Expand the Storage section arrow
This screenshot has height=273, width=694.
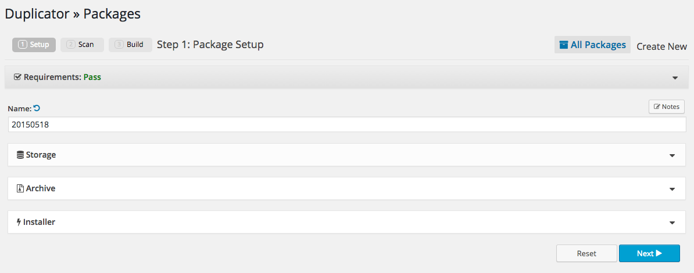[672, 155]
